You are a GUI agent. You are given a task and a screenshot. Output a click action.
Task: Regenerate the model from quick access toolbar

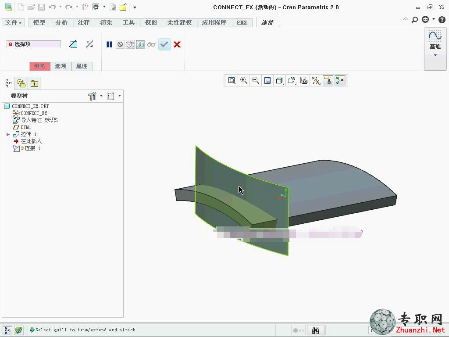point(85,7)
